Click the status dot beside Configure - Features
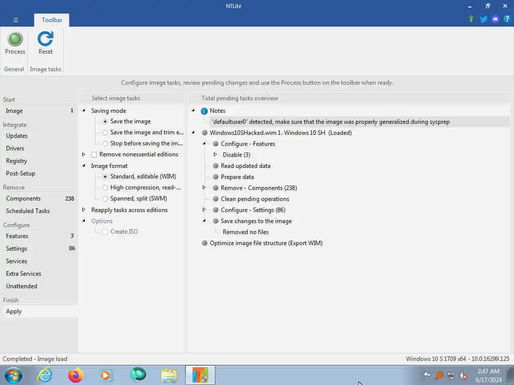This screenshot has height=385, width=514. point(216,144)
